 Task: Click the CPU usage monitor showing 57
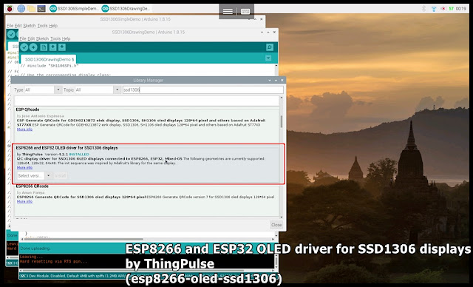tap(452, 9)
